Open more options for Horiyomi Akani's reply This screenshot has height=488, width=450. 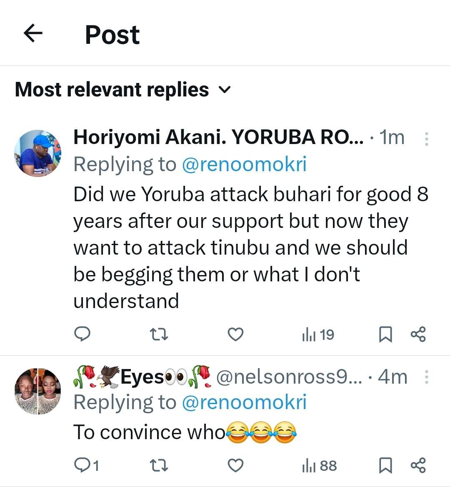point(426,139)
